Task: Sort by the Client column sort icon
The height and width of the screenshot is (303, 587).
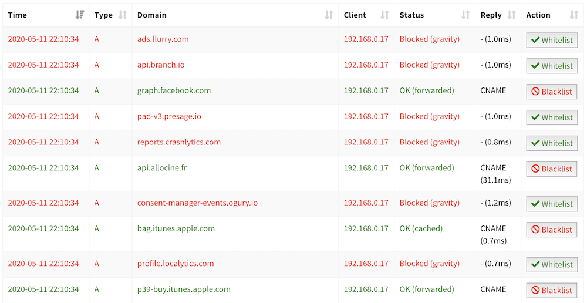Action: pos(385,15)
